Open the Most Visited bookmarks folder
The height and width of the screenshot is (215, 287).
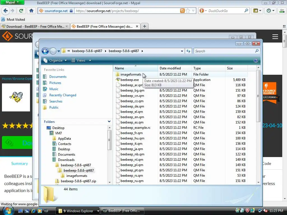[13, 19]
